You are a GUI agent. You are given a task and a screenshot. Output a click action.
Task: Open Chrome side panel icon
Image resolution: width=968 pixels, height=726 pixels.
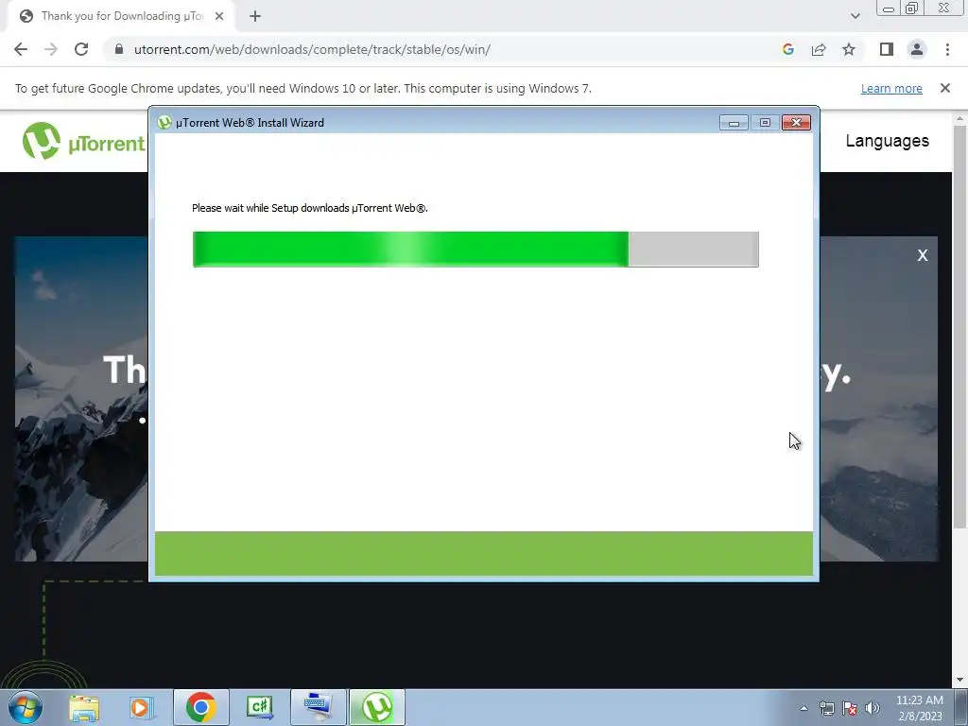887,49
